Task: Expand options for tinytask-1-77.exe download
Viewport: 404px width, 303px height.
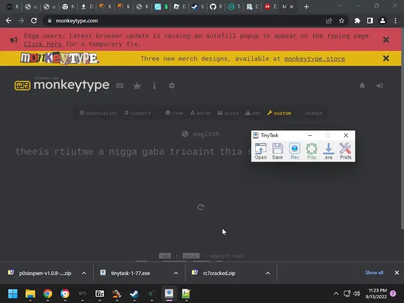Action: [176, 273]
